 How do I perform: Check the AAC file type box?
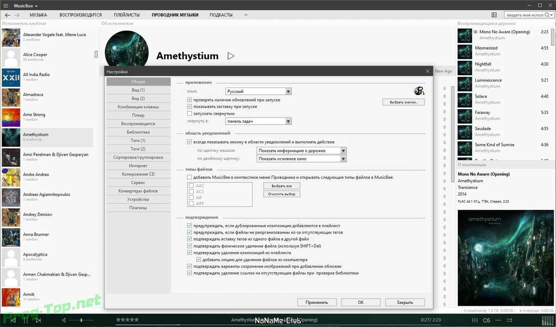tap(191, 186)
